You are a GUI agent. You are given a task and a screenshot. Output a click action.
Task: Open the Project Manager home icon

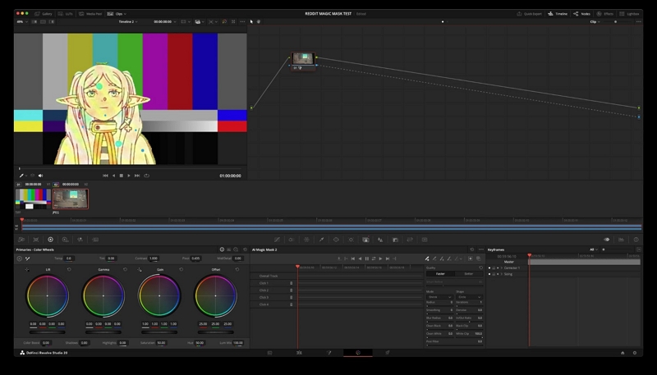tap(623, 353)
